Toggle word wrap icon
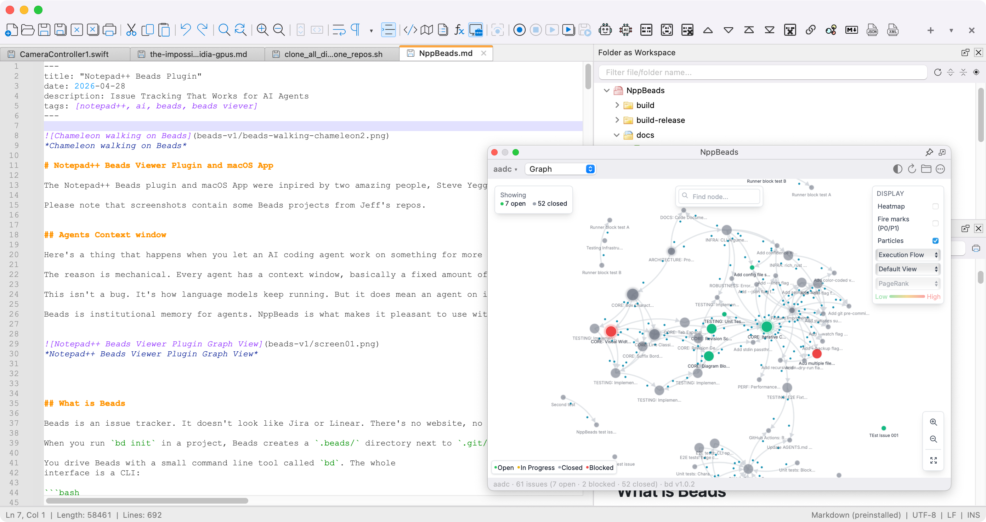This screenshot has width=986, height=522. pyautogui.click(x=339, y=30)
